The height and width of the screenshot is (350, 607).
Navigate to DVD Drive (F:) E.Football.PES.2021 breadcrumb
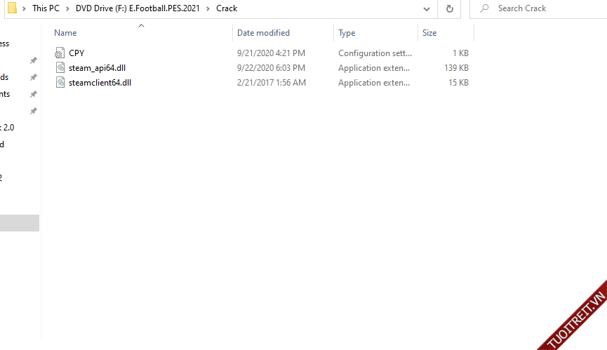point(138,8)
